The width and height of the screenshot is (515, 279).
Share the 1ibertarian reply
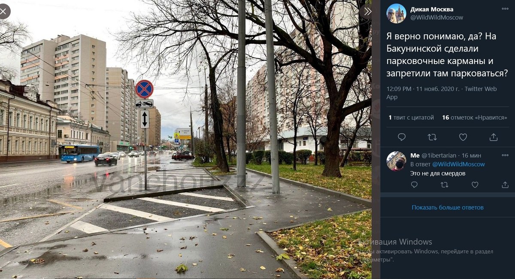[x=505, y=185]
